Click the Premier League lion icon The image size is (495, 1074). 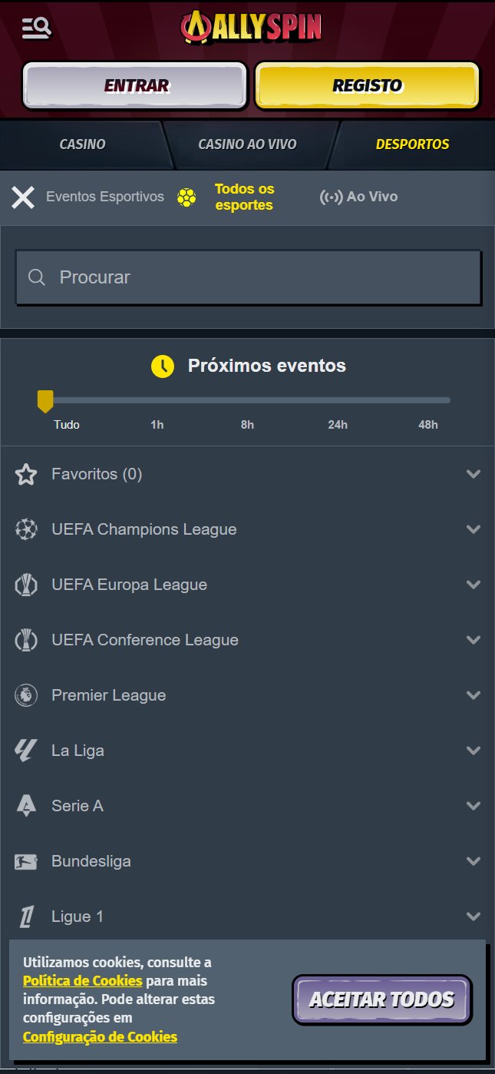tap(26, 695)
